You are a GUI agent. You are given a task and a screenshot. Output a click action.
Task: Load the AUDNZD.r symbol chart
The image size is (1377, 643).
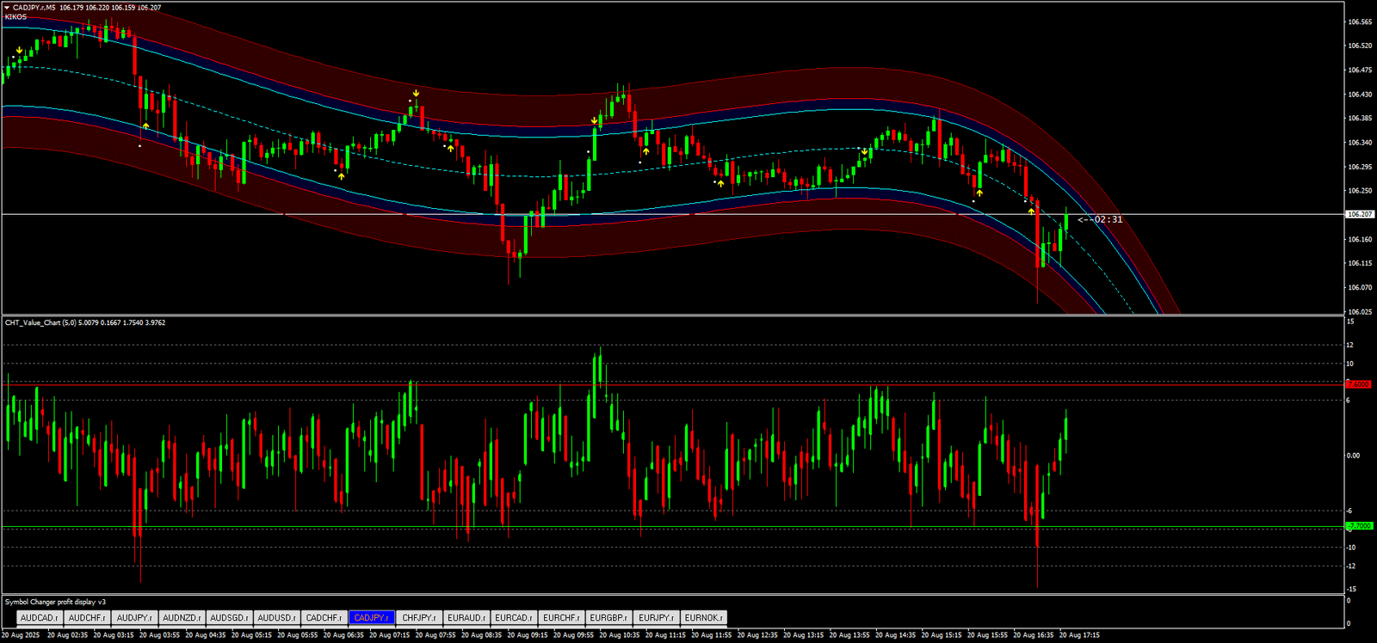[182, 618]
